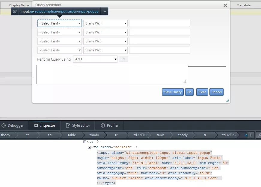Open third row Select Field dropdown

60,41
